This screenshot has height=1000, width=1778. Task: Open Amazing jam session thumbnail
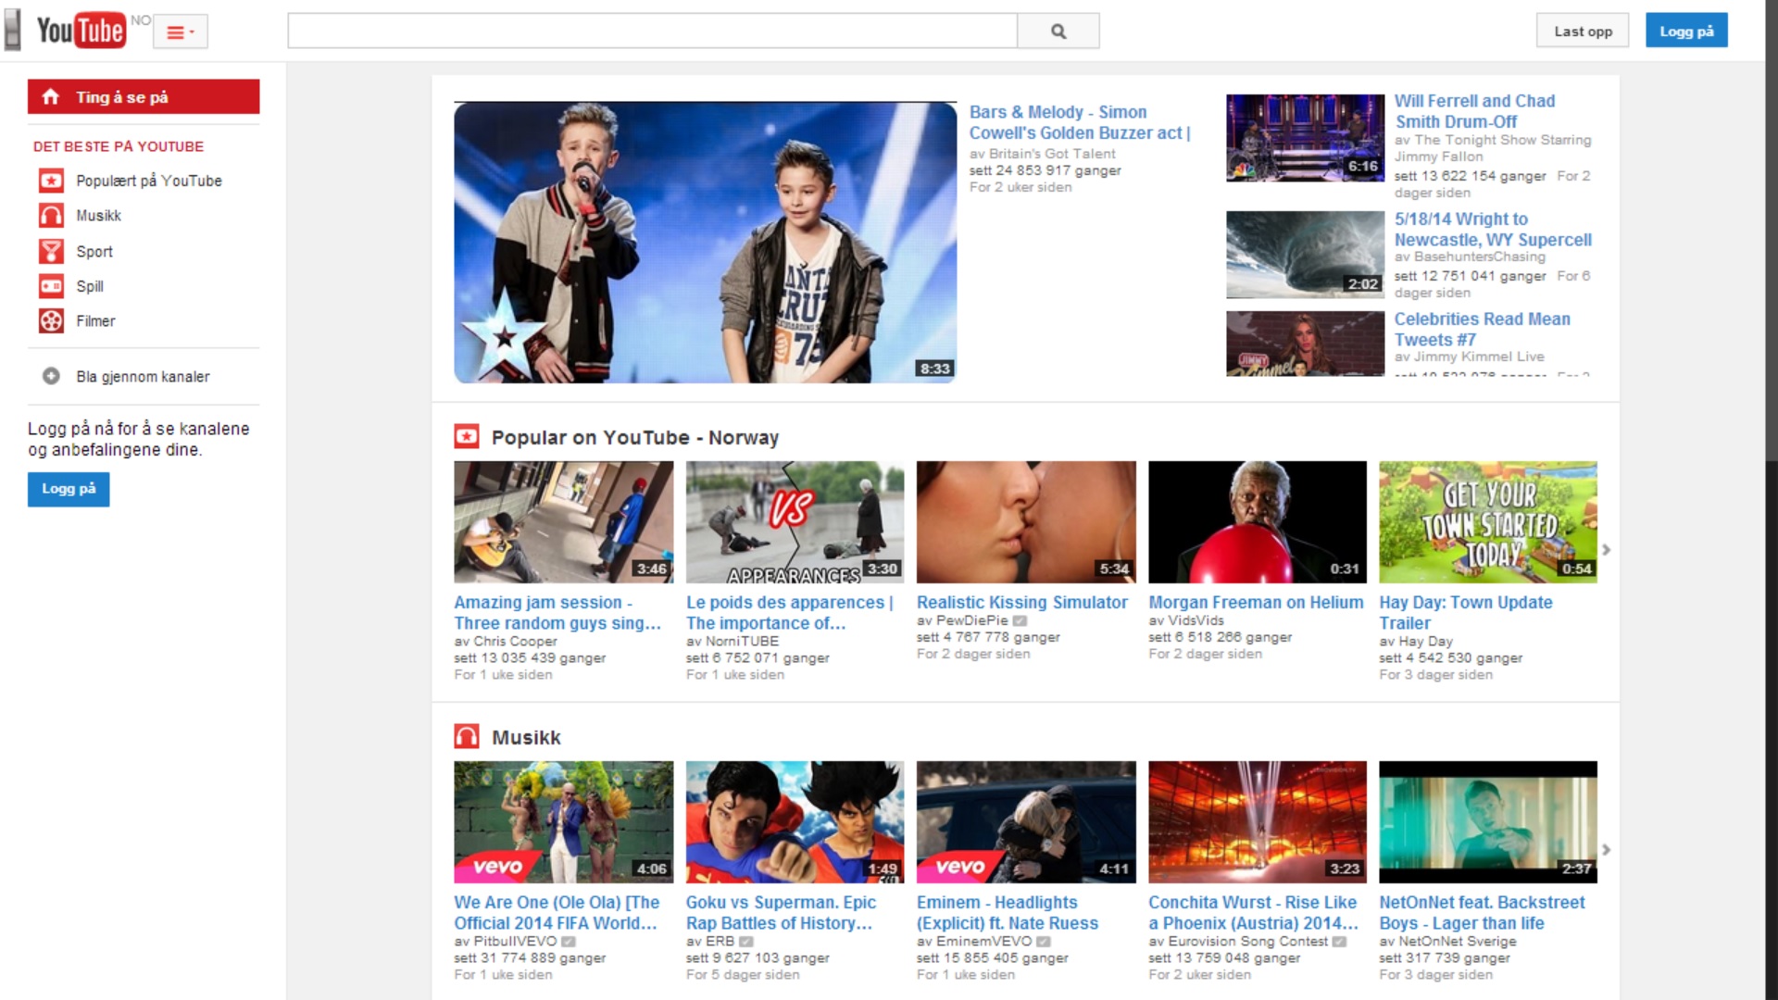(x=563, y=521)
